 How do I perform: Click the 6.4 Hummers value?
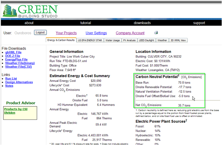pyautogui.click(x=106, y=105)
